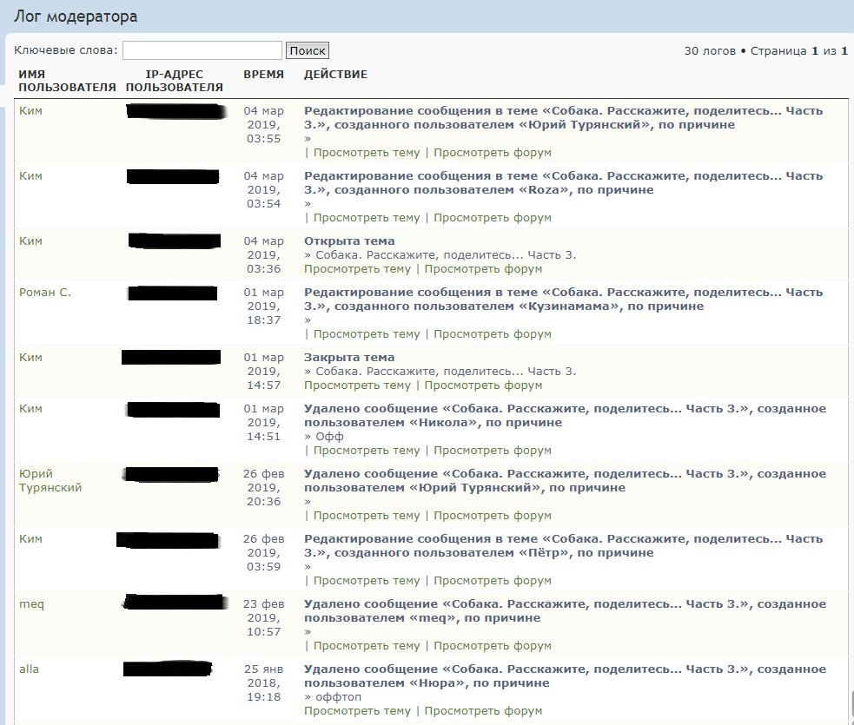Open user profile Юрий Турянский
The width and height of the screenshot is (854, 725).
(x=50, y=481)
